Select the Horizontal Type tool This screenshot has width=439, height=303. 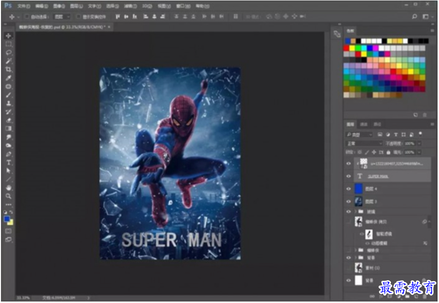(8, 162)
